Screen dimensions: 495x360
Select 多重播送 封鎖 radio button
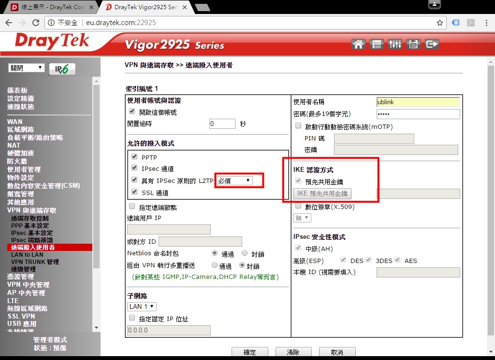click(x=242, y=265)
